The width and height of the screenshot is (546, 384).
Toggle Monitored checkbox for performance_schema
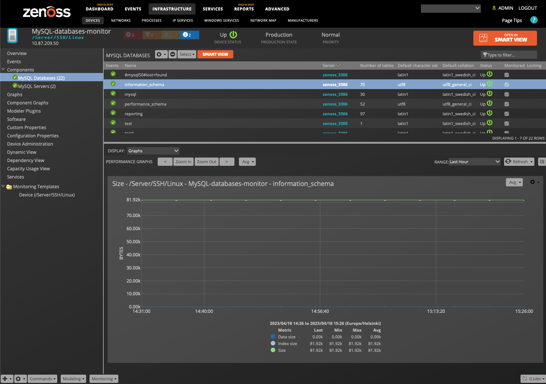click(x=507, y=104)
